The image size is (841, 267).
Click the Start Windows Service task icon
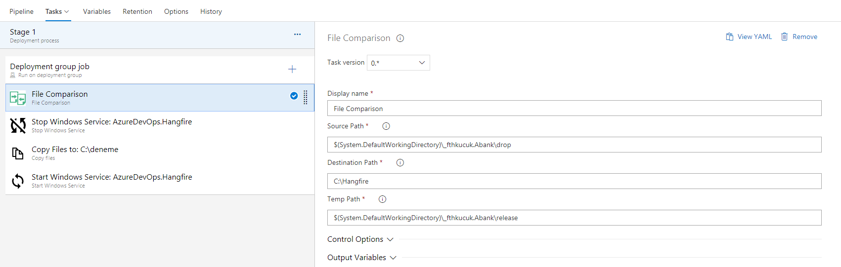tap(18, 181)
